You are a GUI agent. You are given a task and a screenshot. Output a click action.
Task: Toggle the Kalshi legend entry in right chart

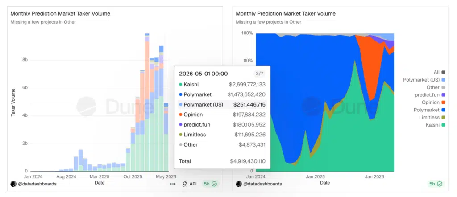435,125
